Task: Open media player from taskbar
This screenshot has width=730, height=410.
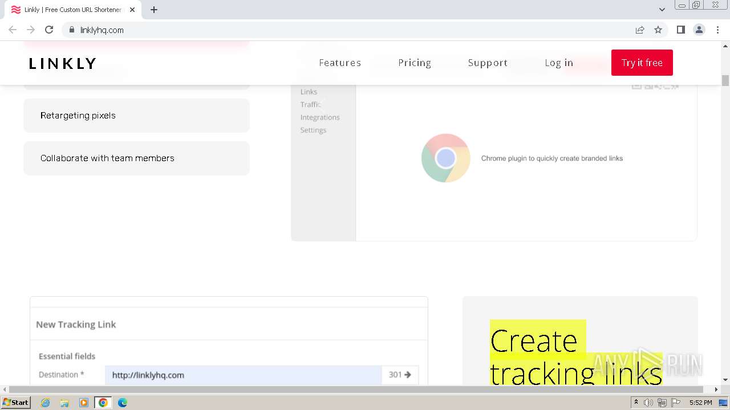Action: coord(84,403)
